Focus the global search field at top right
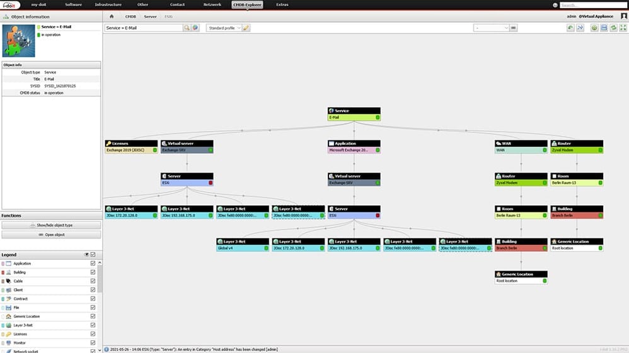The width and height of the screenshot is (629, 353). [593, 5]
